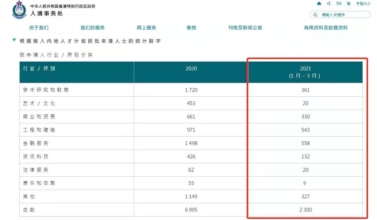The image size is (377, 220).
Task: Switch language to EN
Action: click(339, 4)
